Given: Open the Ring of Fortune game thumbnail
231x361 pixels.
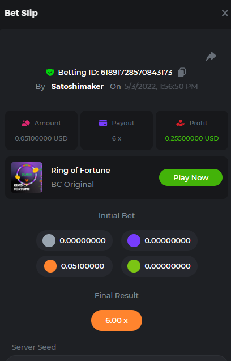Looking at the screenshot, I should (27, 177).
